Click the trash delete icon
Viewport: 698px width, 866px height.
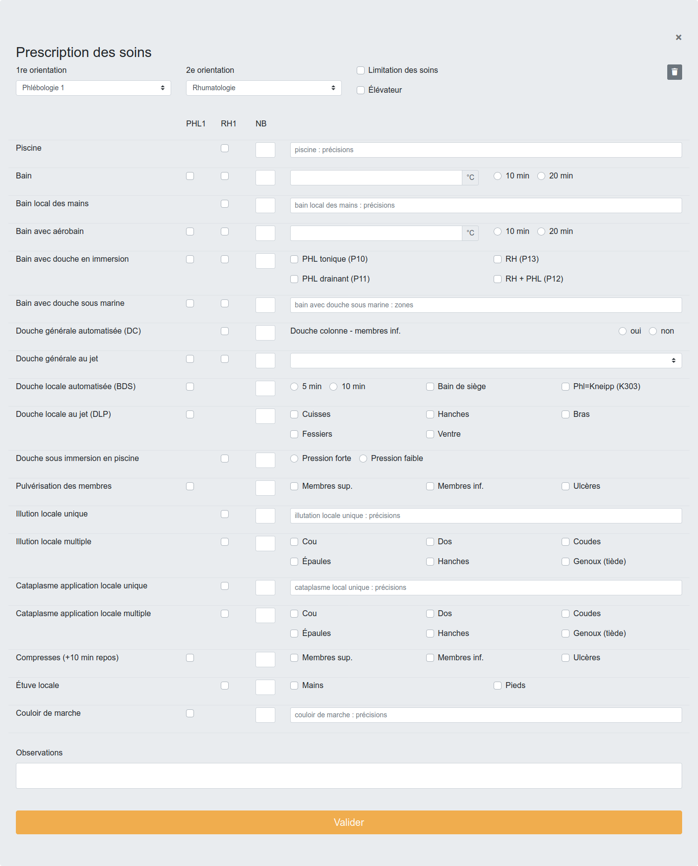(x=674, y=72)
